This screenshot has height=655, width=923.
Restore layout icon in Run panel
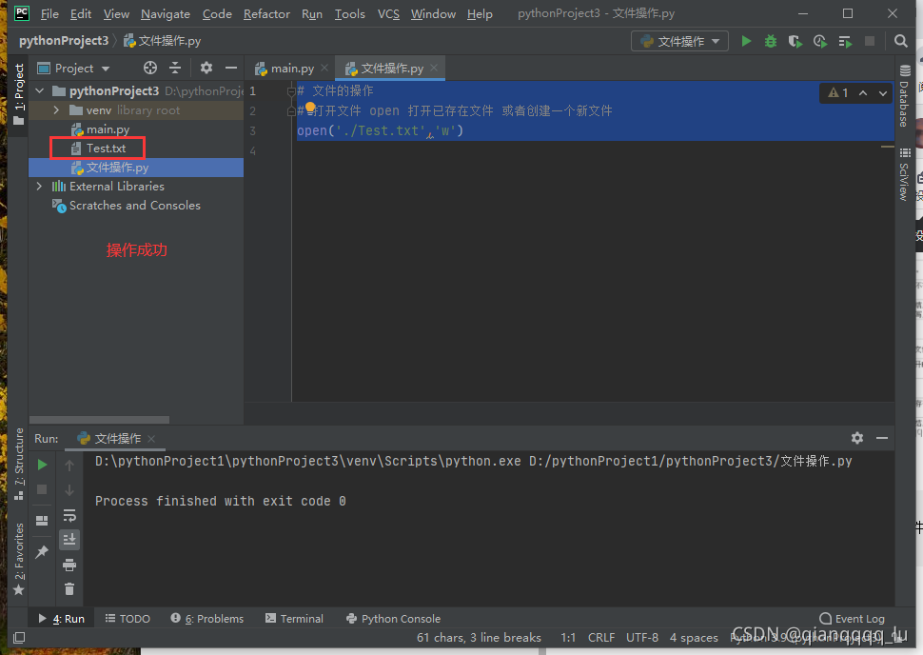[x=42, y=521]
